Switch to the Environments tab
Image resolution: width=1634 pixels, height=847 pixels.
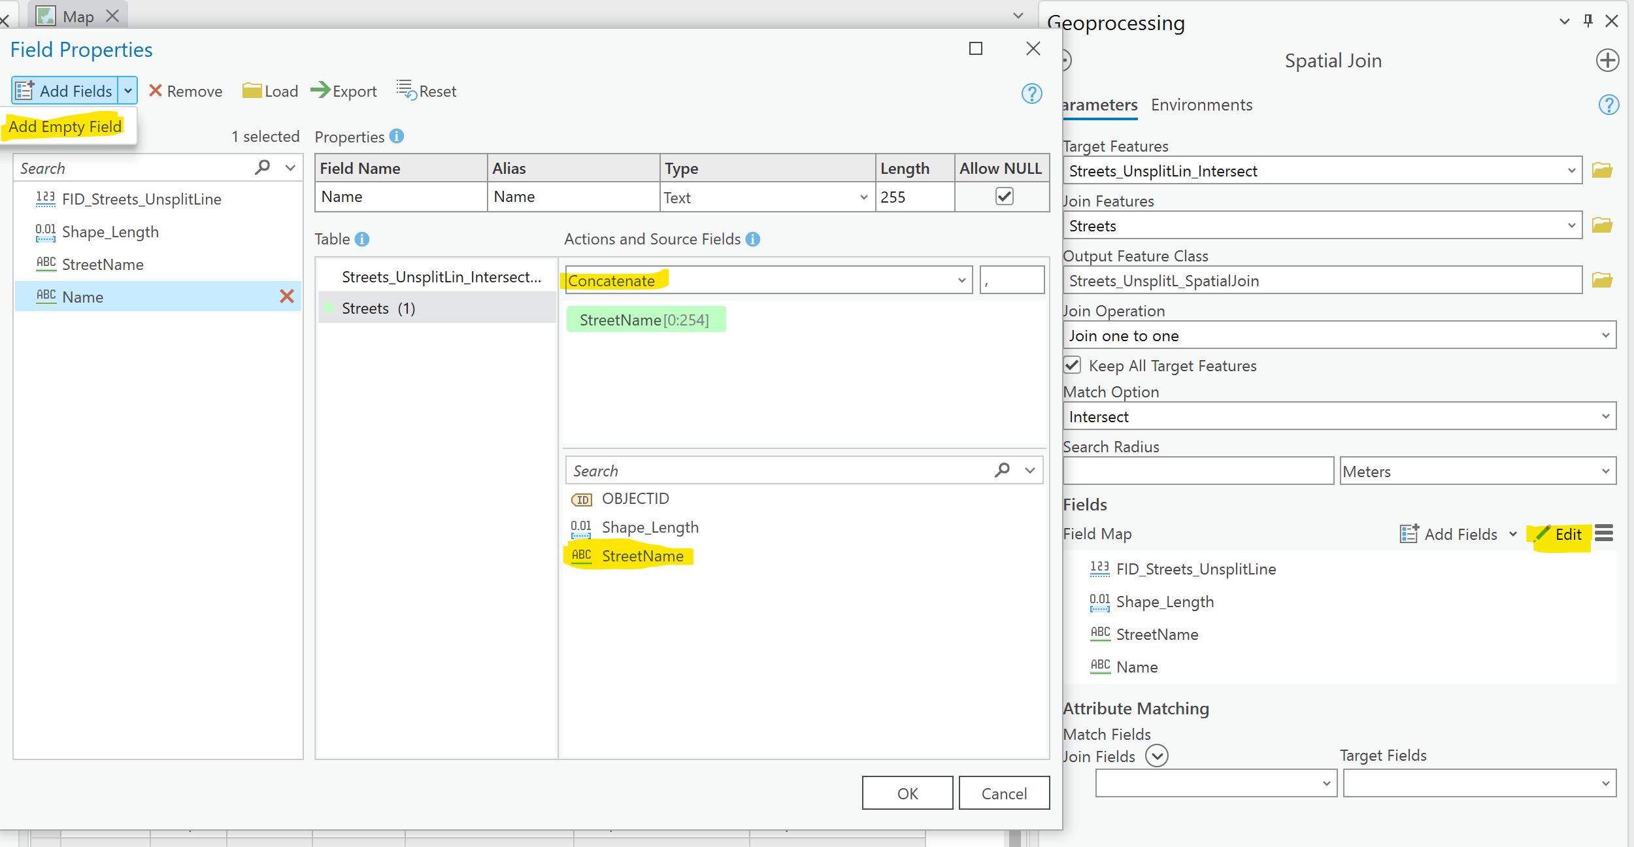(1201, 105)
